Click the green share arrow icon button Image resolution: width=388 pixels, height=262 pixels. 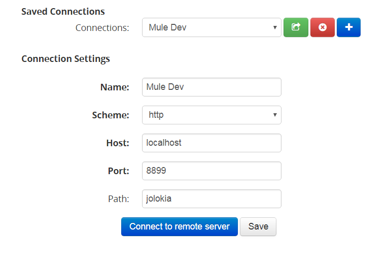[x=296, y=27]
